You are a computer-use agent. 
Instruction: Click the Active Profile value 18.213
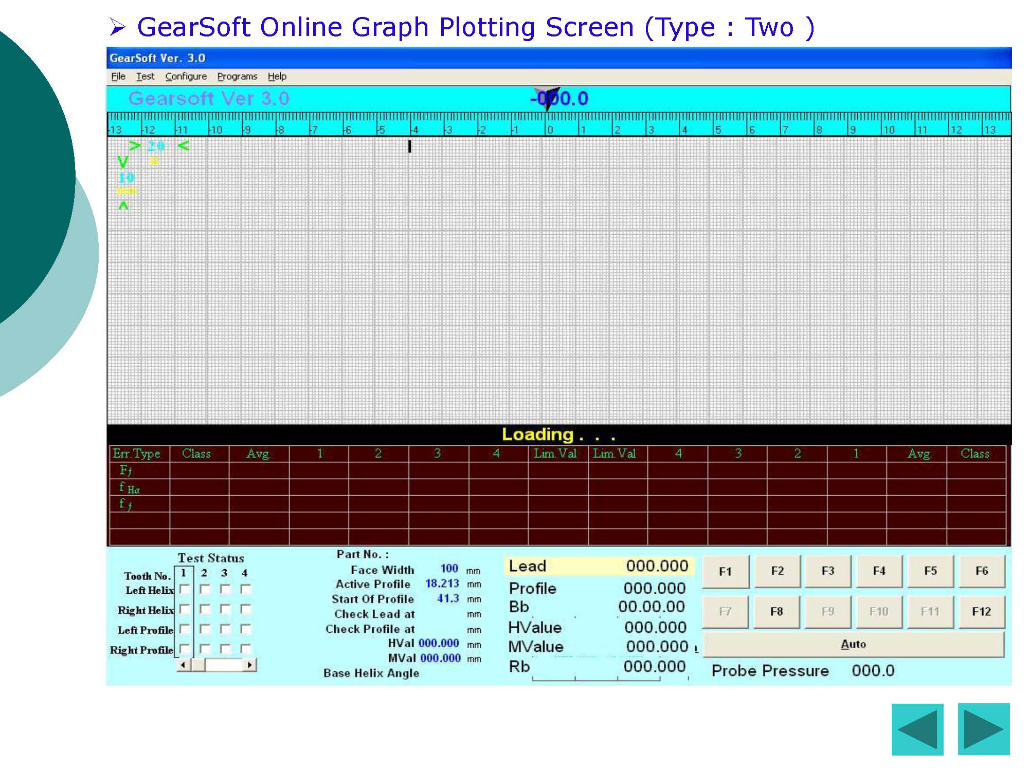click(x=442, y=584)
